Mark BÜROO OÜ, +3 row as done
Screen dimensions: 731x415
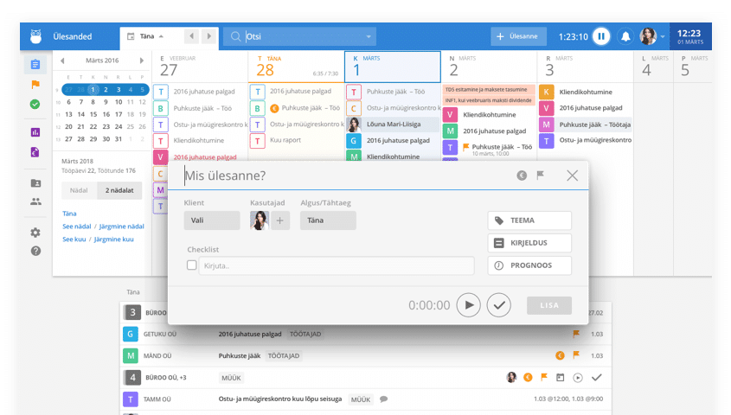(597, 377)
